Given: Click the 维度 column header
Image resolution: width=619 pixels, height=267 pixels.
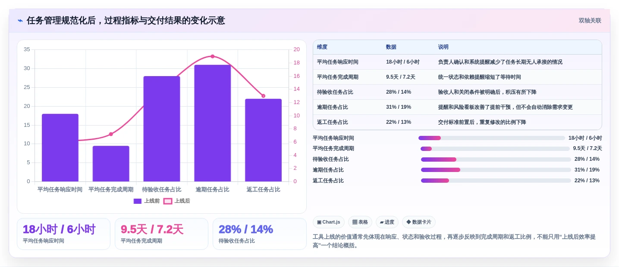Looking at the screenshot, I should (x=322, y=47).
